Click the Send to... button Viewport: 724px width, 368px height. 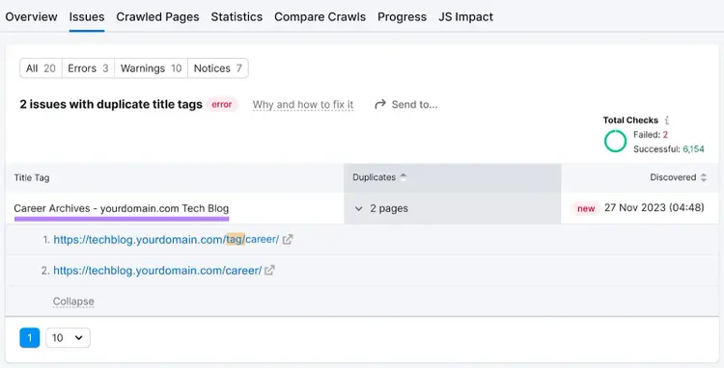(405, 105)
